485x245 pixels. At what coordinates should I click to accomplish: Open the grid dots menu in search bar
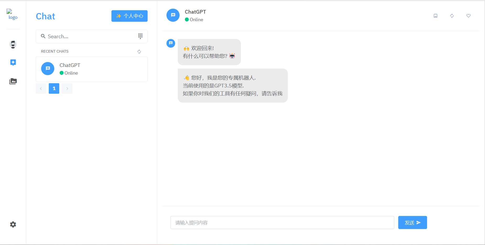click(x=140, y=36)
